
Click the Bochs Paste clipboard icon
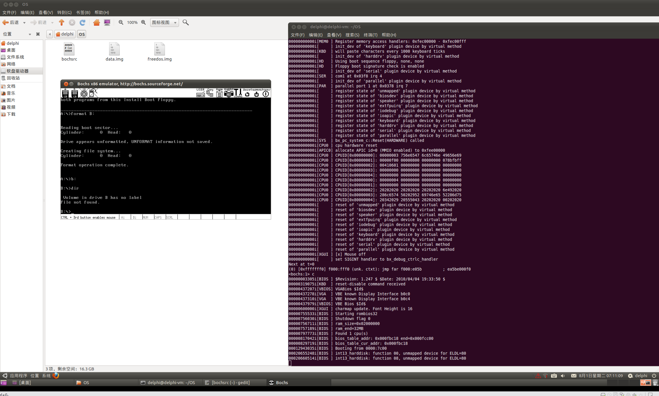pos(219,94)
